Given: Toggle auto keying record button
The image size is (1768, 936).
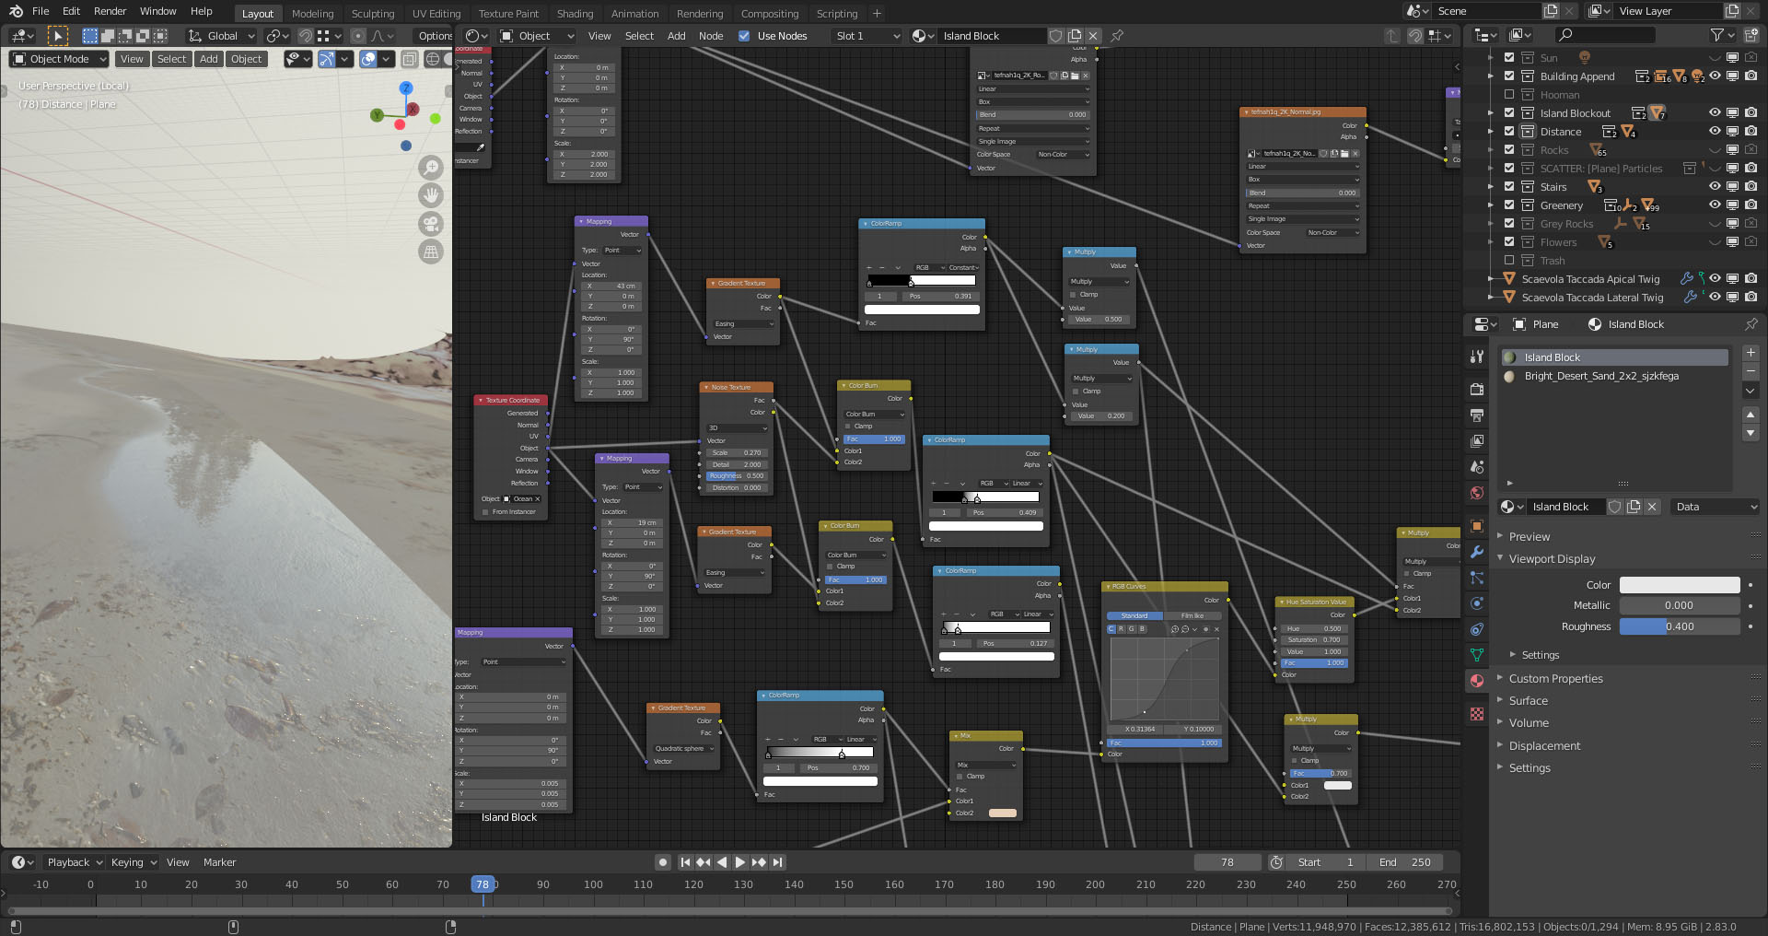Looking at the screenshot, I should point(663,862).
